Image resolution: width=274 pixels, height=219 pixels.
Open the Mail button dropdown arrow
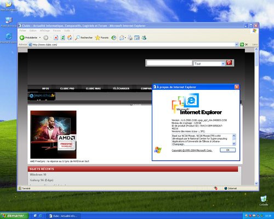click(125, 38)
